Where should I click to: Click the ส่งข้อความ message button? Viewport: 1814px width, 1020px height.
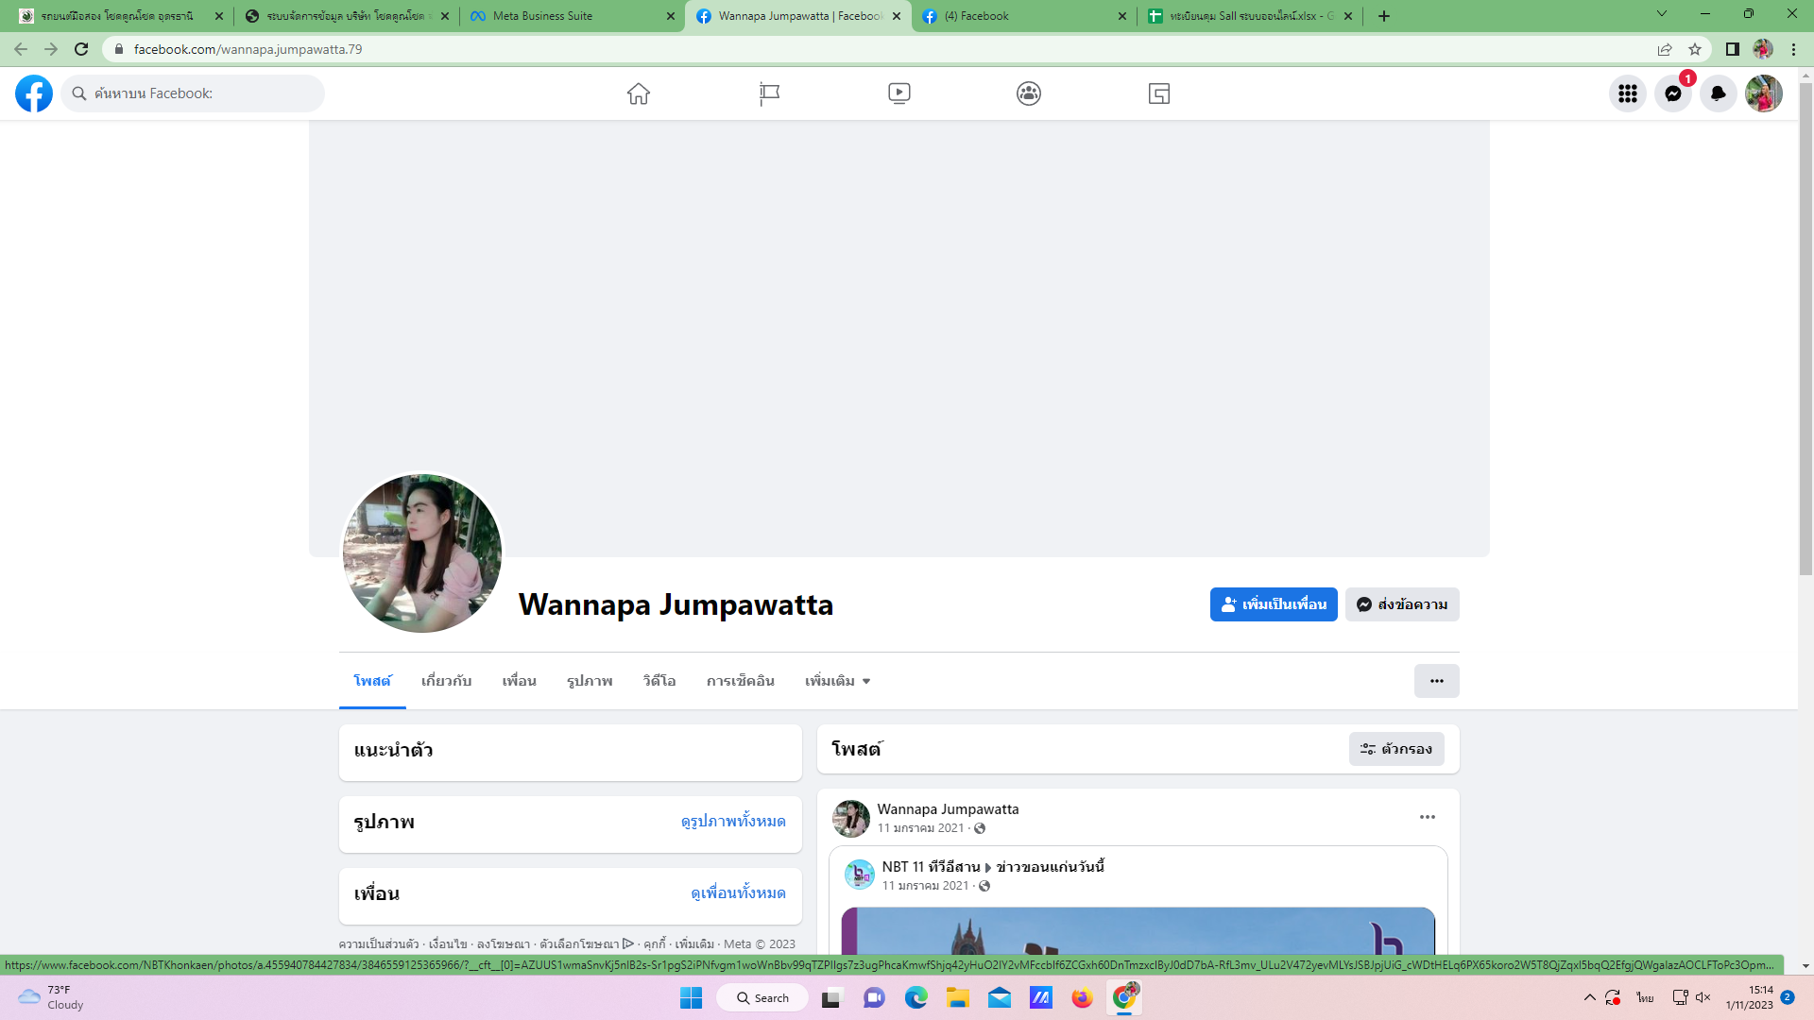pos(1402,604)
